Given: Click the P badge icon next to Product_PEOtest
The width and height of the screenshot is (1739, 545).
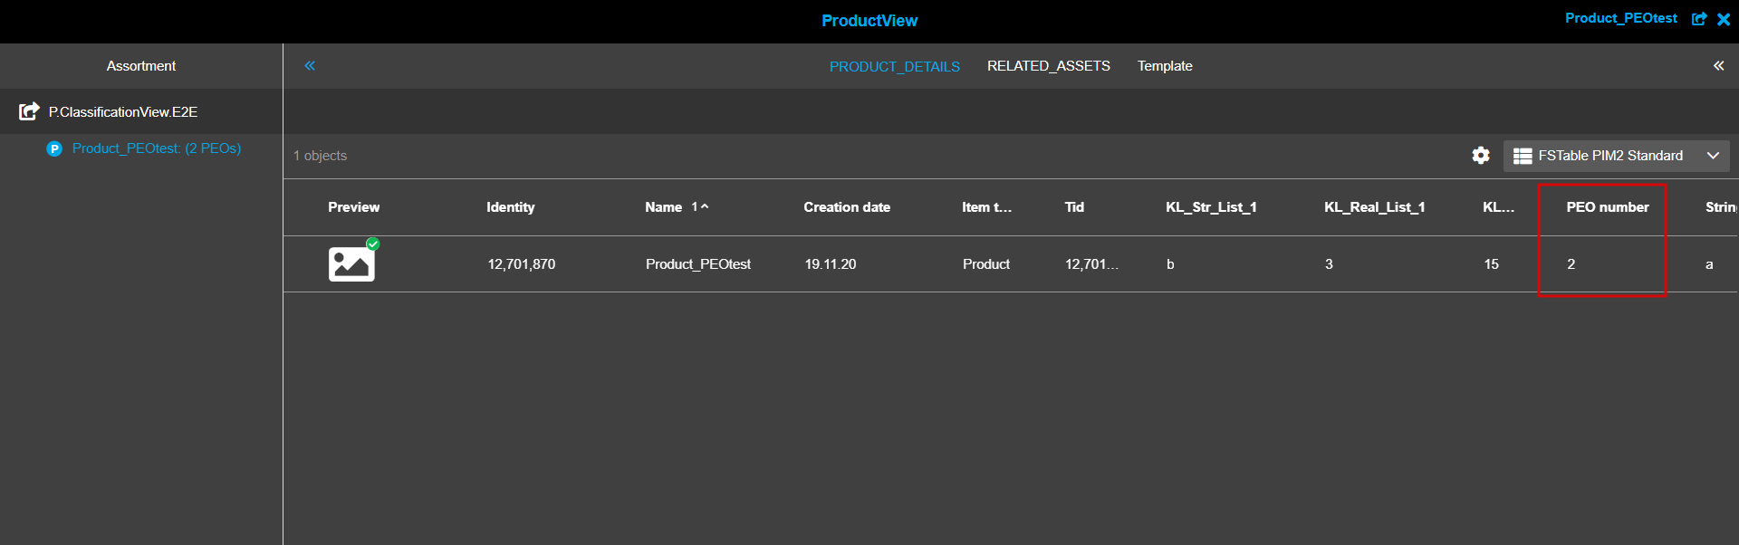Looking at the screenshot, I should (54, 148).
